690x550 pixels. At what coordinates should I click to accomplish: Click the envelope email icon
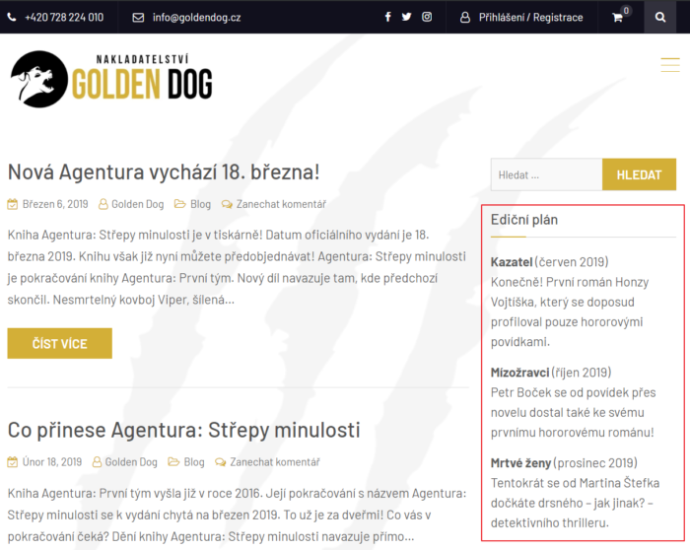pyautogui.click(x=138, y=17)
